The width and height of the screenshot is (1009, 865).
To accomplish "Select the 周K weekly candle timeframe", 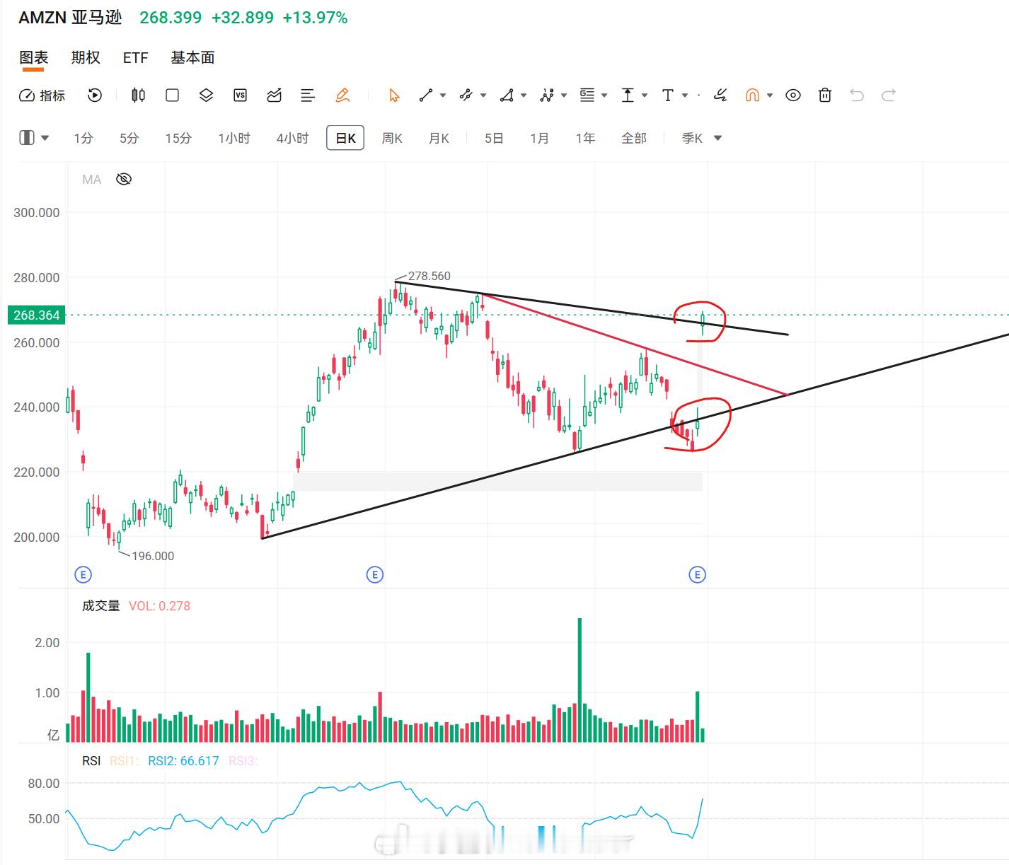I will [392, 139].
